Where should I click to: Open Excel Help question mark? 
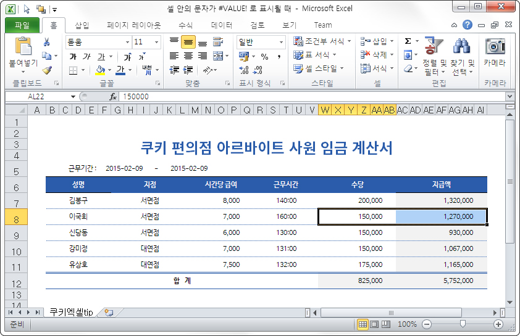pyautogui.click(x=468, y=25)
